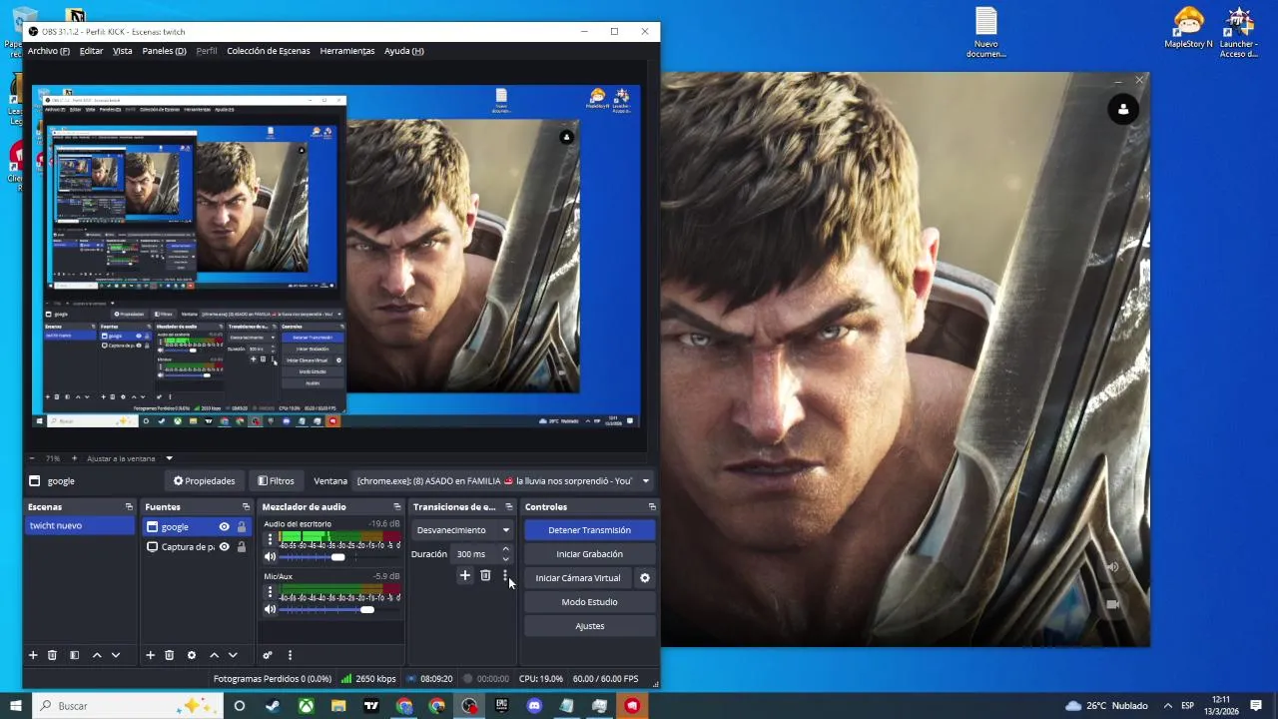
Task: Open the Filtros button for the source
Action: click(x=276, y=481)
